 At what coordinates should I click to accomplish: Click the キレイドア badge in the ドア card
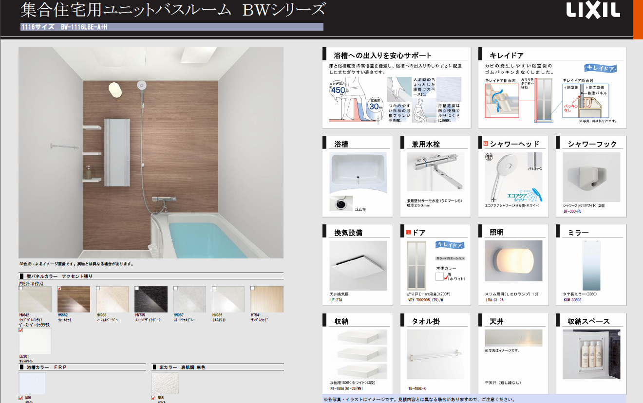tap(450, 245)
